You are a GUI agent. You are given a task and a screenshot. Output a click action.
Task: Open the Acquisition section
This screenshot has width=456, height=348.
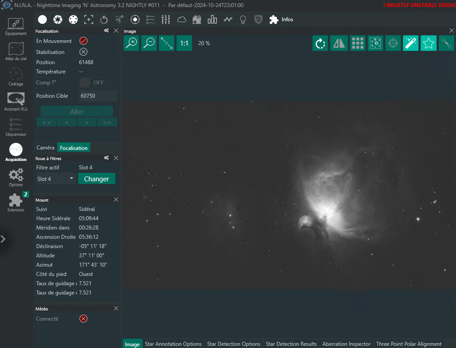[x=16, y=152]
